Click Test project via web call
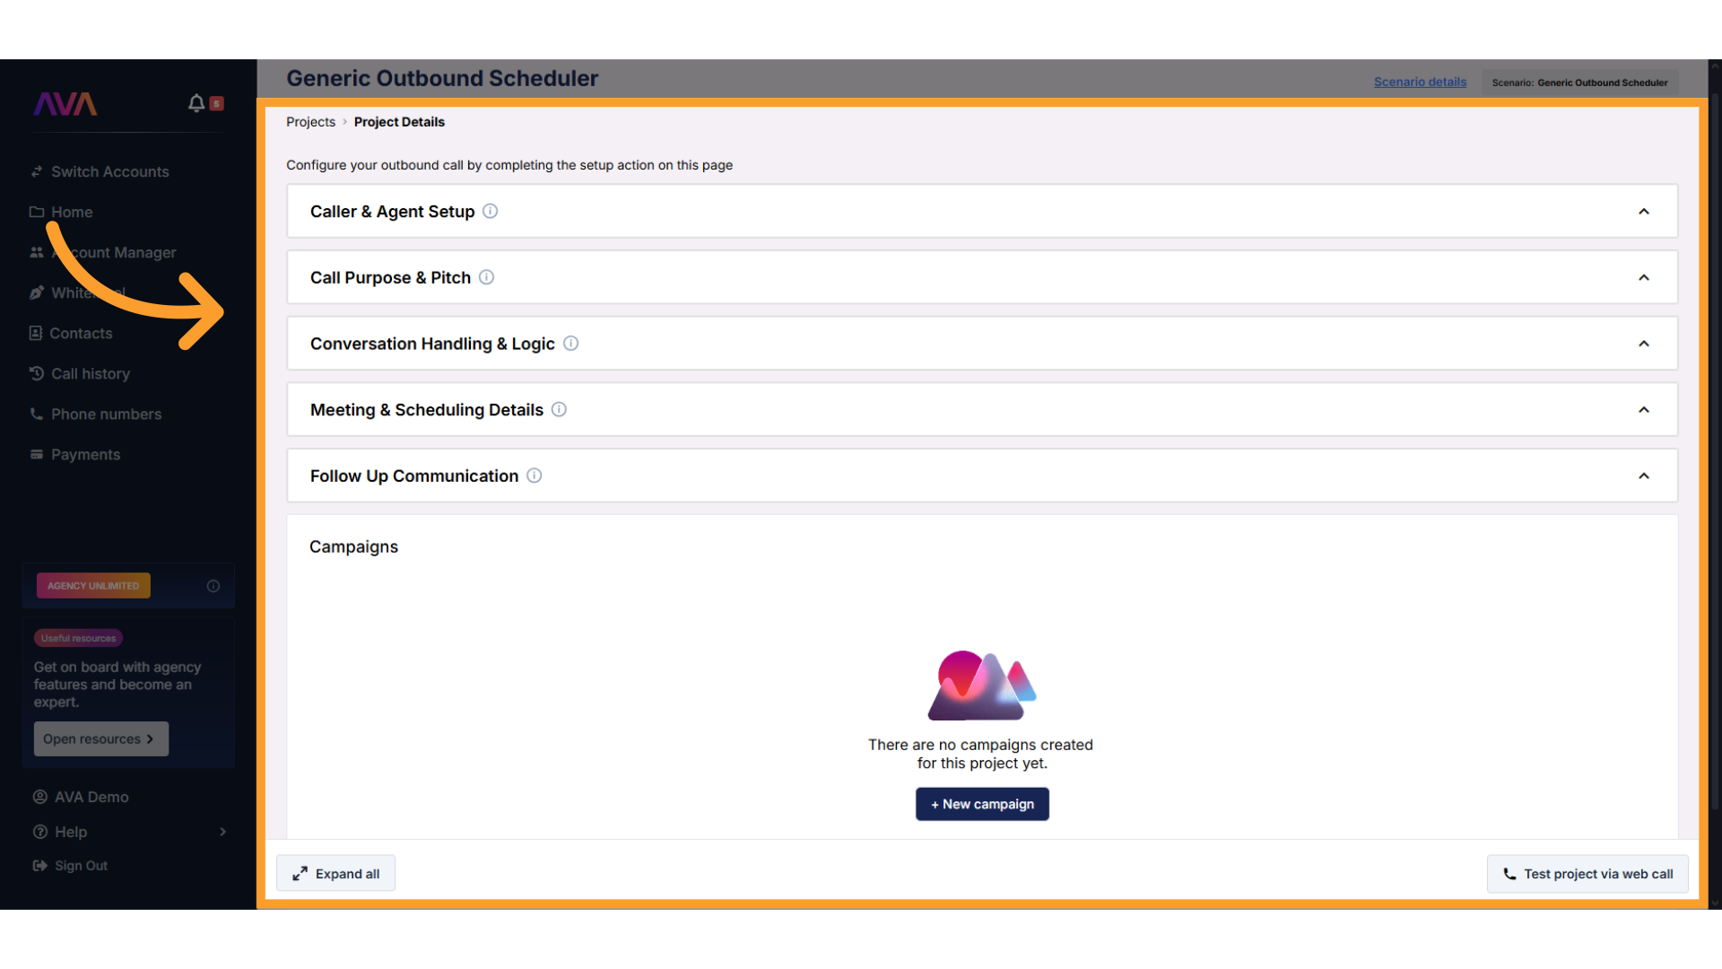The height and width of the screenshot is (969, 1722). coord(1587,874)
